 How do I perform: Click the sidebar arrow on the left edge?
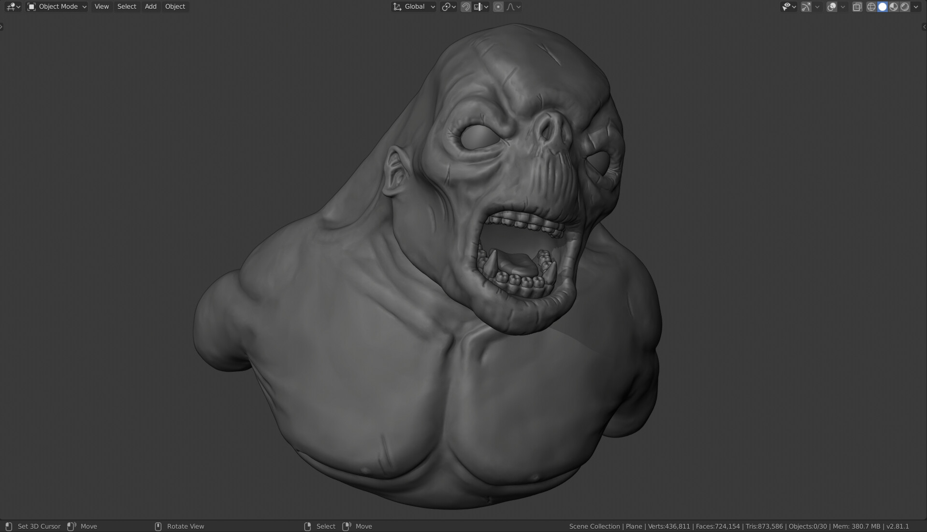(2, 27)
